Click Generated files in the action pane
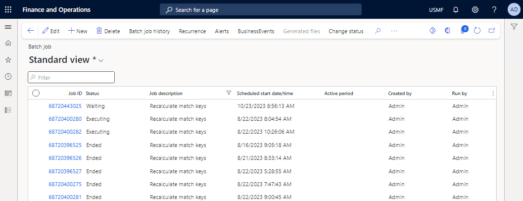523x201 pixels. pos(301,31)
